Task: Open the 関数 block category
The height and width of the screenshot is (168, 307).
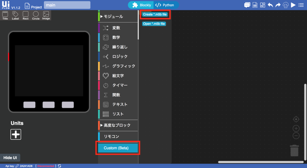Action: [118, 95]
